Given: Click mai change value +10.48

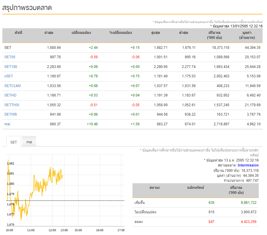Looking at the screenshot, I should coord(92,124).
